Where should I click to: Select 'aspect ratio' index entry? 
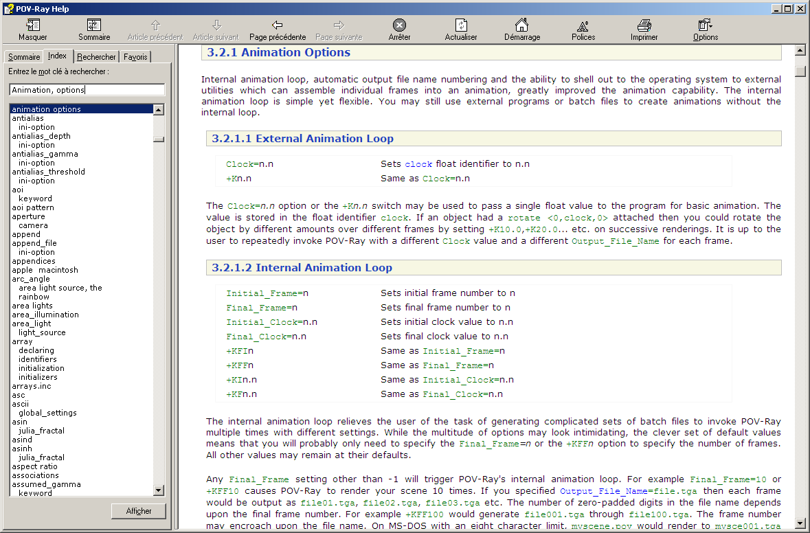click(x=34, y=466)
